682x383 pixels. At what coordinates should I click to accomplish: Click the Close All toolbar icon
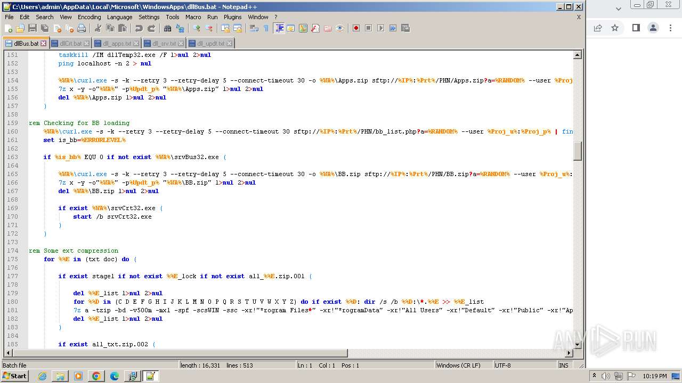point(69,28)
